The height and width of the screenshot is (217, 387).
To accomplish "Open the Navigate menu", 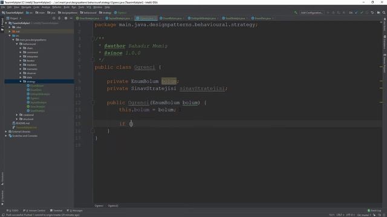I will [x=26, y=7].
